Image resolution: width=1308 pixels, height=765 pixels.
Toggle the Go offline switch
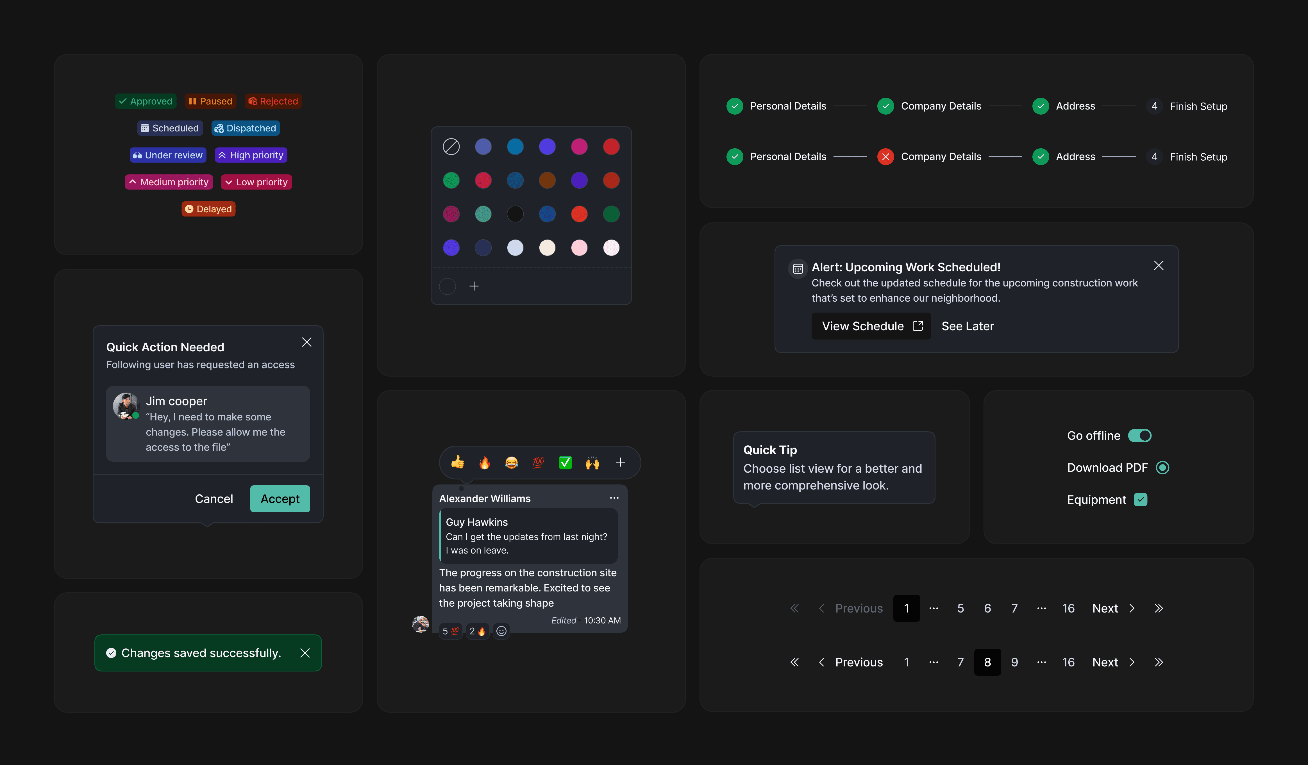pos(1139,436)
